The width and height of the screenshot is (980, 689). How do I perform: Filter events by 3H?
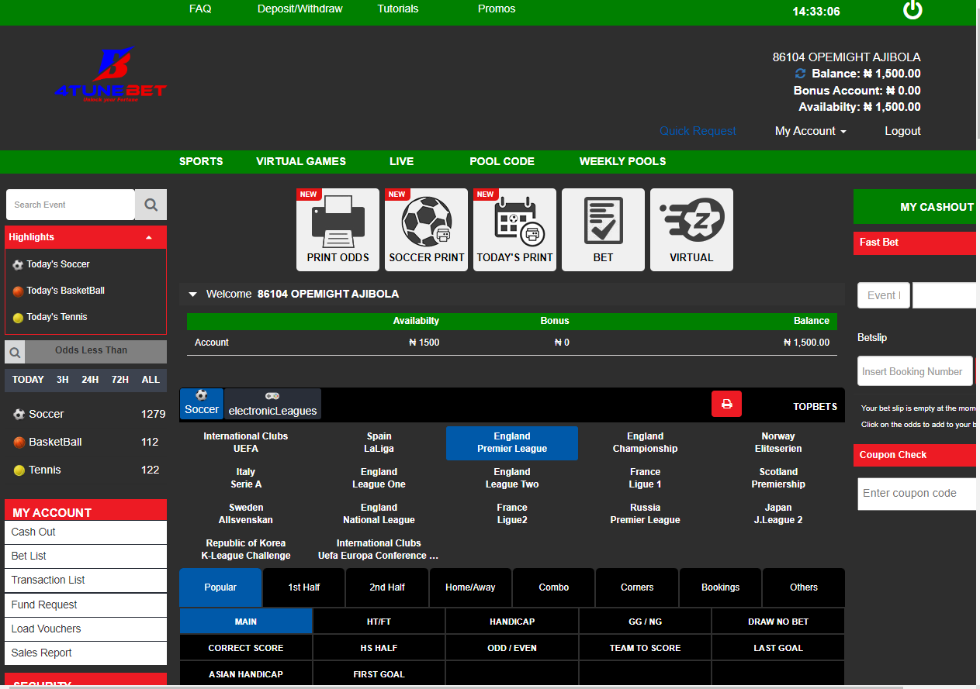63,380
